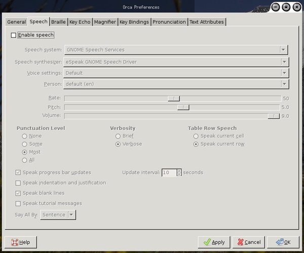Expand the Voice settings combo box
This screenshot has width=304, height=253.
click(x=176, y=73)
